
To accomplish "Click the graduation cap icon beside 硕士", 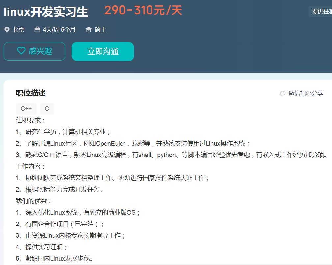I will (88, 30).
